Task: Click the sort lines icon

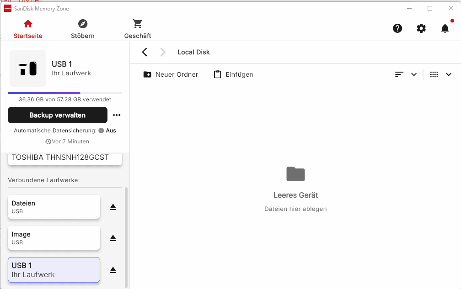Action: point(399,74)
